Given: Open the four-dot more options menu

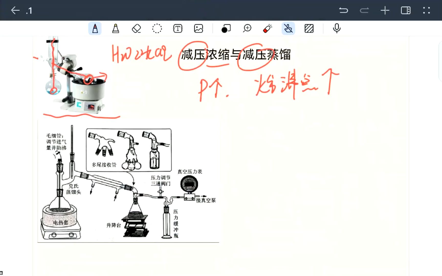Looking at the screenshot, I should click(x=426, y=10).
